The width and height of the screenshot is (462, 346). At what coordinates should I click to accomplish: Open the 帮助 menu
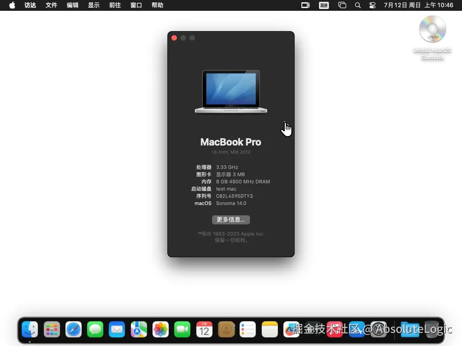coord(157,5)
